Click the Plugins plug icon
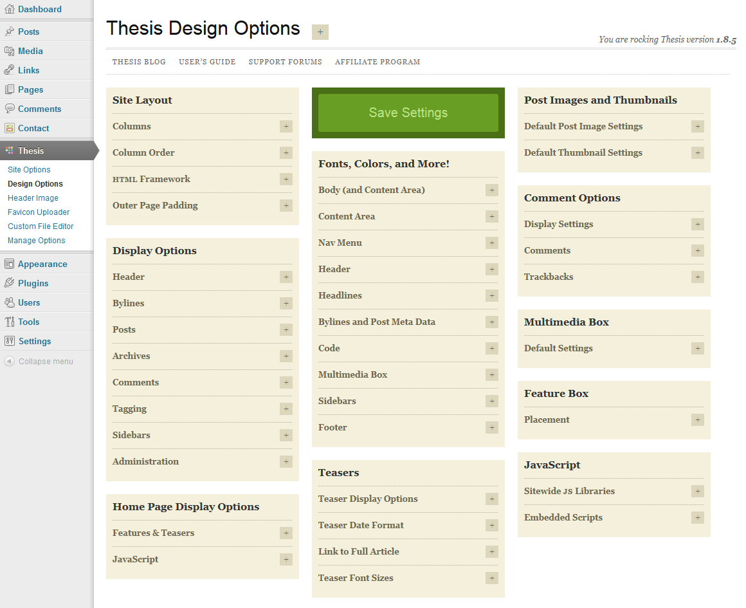 [x=9, y=283]
